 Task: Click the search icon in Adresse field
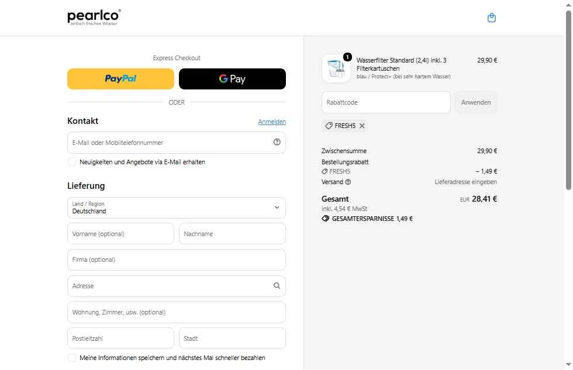(x=277, y=286)
